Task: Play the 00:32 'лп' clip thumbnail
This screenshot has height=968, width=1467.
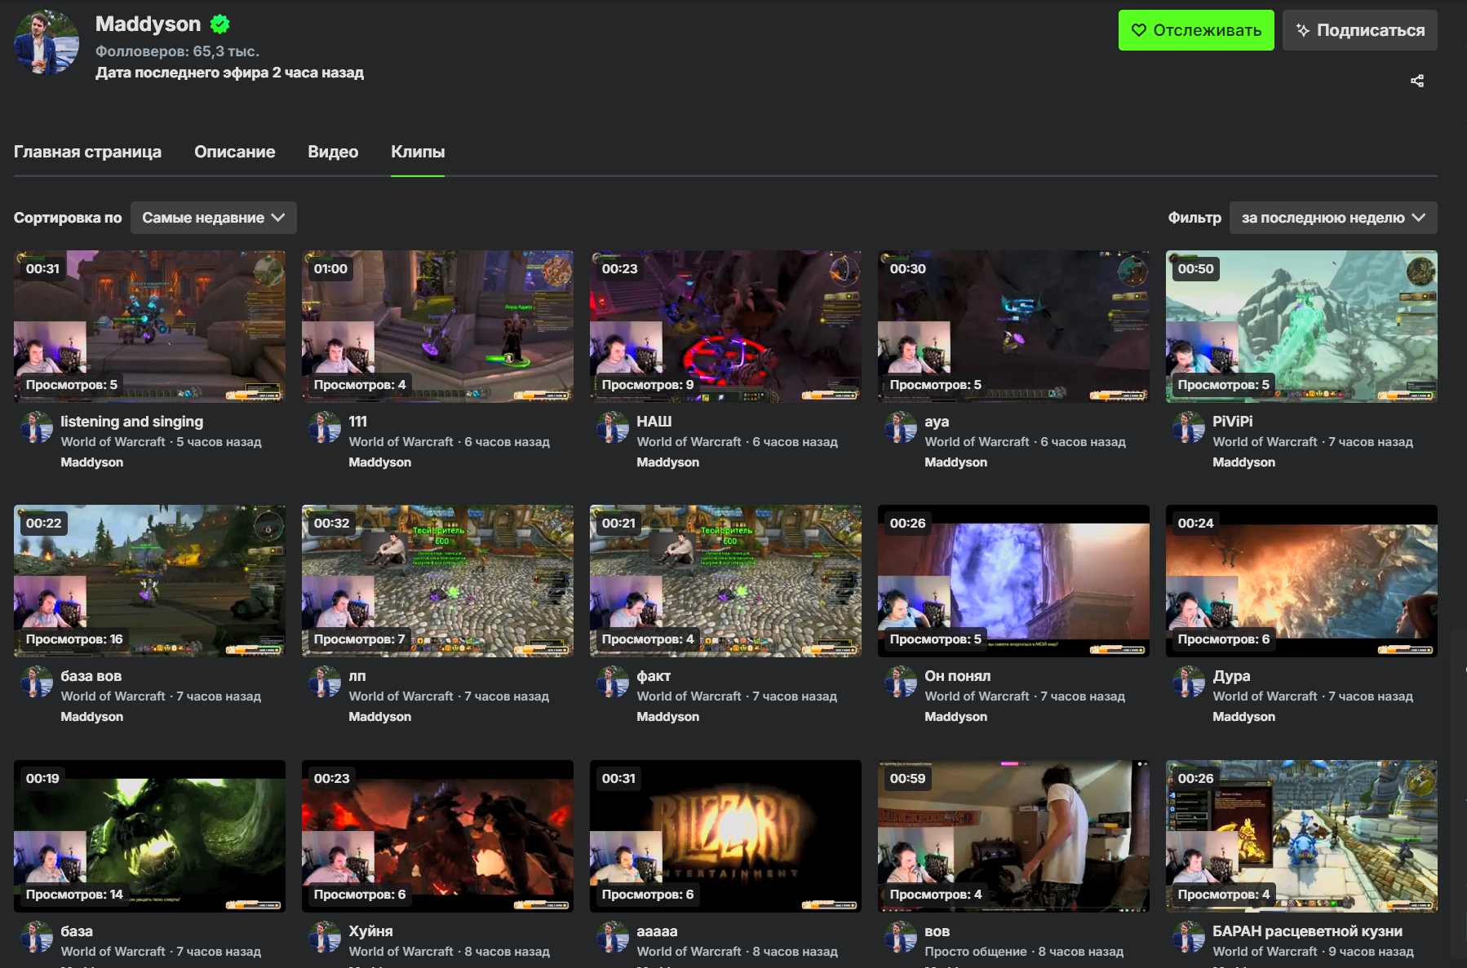Action: (437, 581)
